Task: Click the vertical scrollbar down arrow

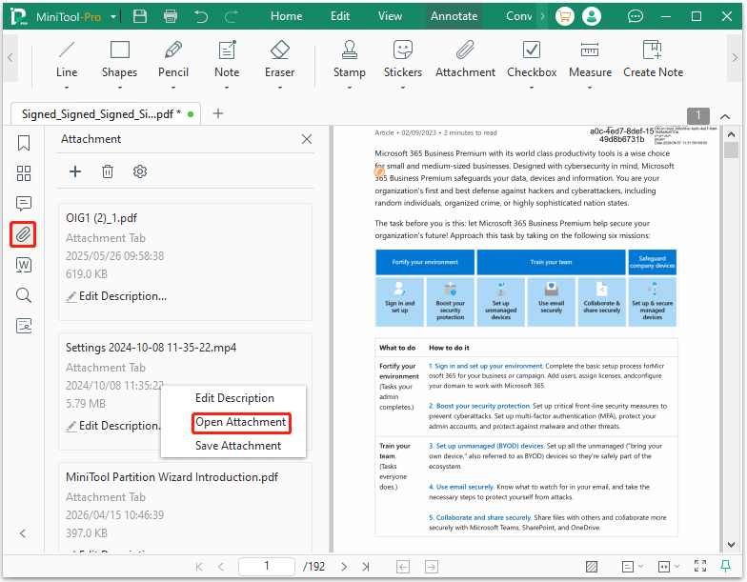Action: 732,545
